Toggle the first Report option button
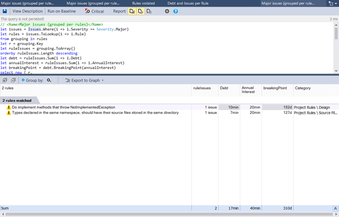Image resolution: width=339 pixels, height=217 pixels. 131,11
